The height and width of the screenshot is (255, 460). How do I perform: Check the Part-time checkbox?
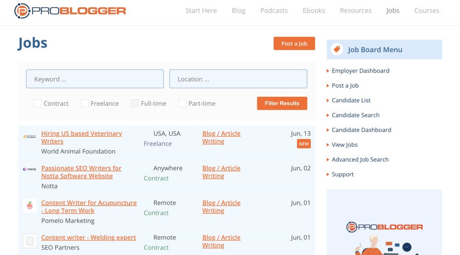click(183, 103)
